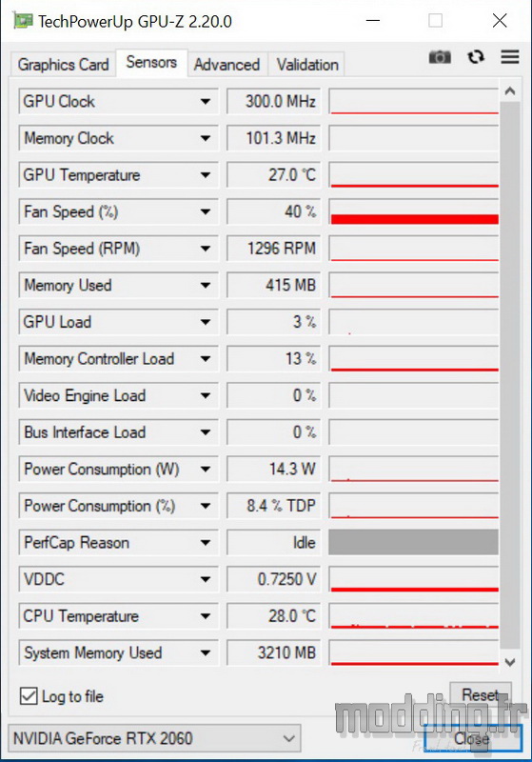The height and width of the screenshot is (762, 532).
Task: Expand the Power Consumption (W) dropdown
Action: [206, 469]
